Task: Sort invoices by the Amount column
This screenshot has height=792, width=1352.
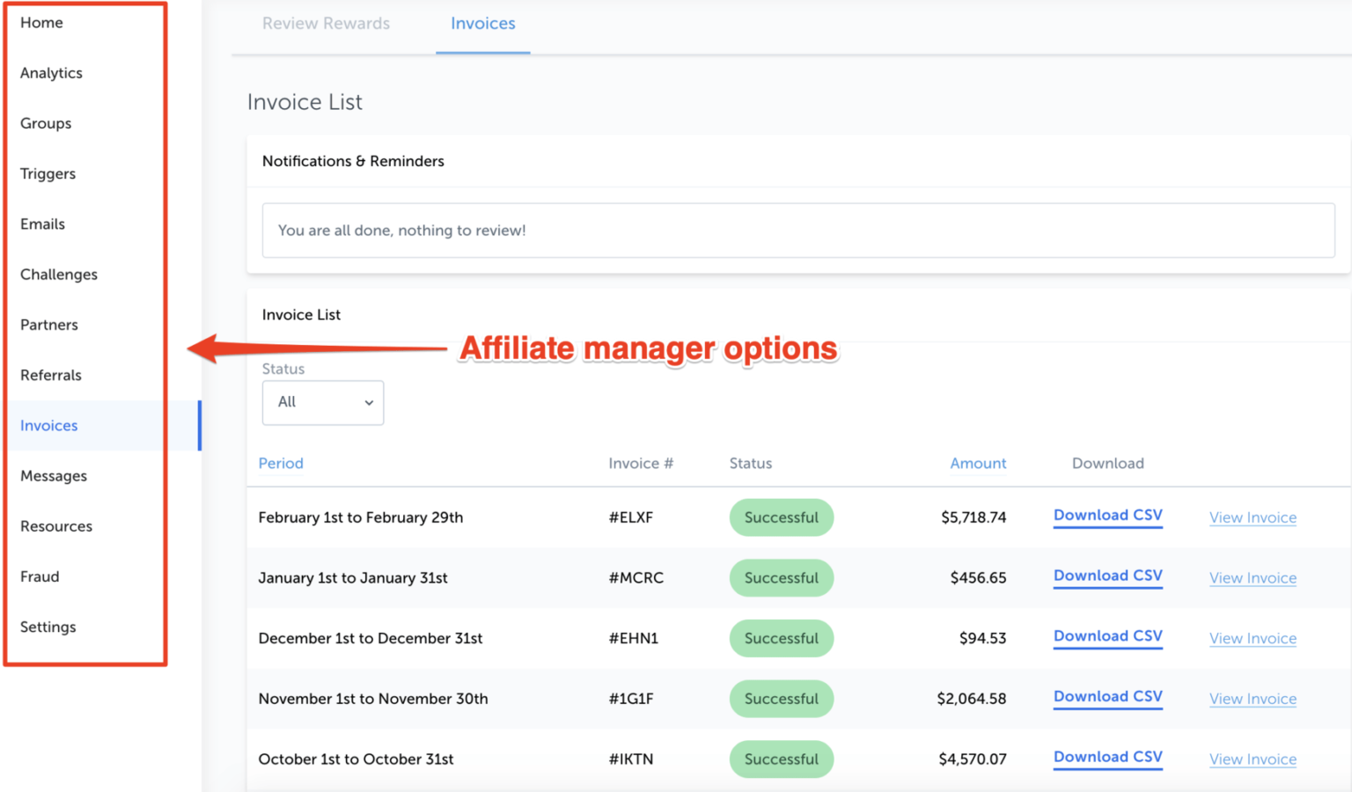Action: click(978, 463)
